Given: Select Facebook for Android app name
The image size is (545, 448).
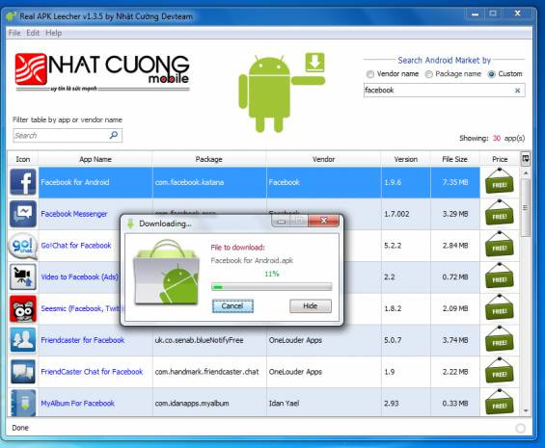Looking at the screenshot, I should (75, 182).
